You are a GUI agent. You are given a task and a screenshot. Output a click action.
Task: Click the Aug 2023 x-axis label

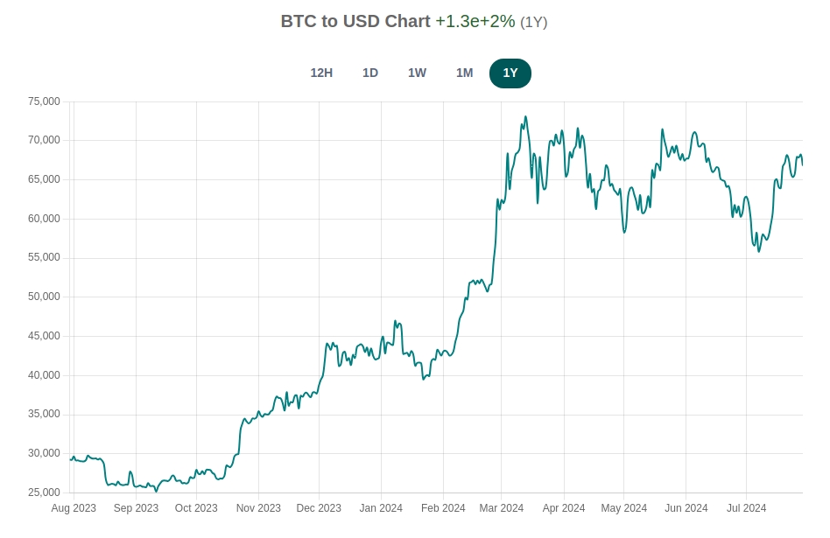point(74,508)
